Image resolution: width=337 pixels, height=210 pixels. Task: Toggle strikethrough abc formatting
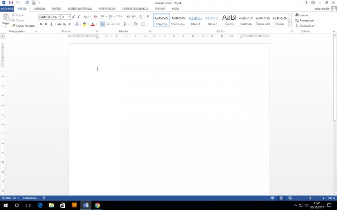(59, 24)
